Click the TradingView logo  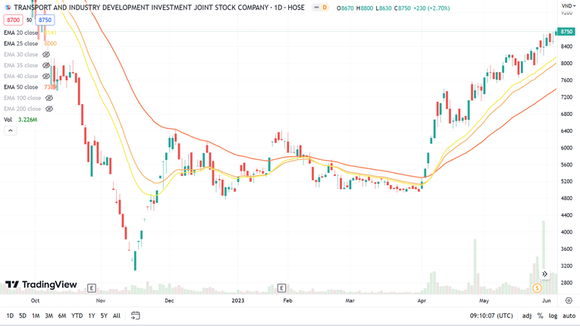pos(41,285)
